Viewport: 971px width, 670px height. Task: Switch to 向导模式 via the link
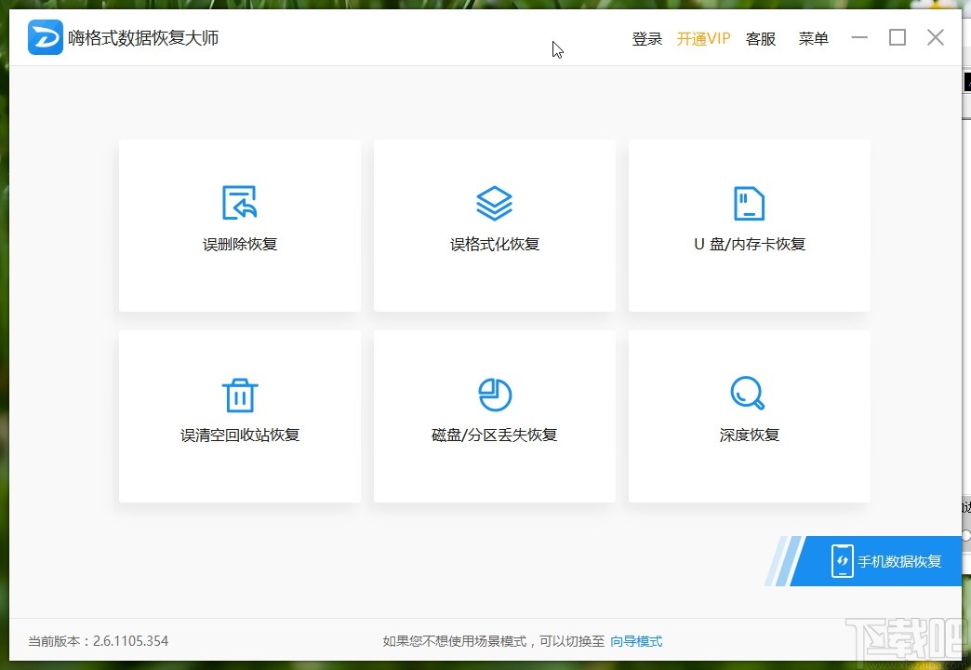[636, 641]
